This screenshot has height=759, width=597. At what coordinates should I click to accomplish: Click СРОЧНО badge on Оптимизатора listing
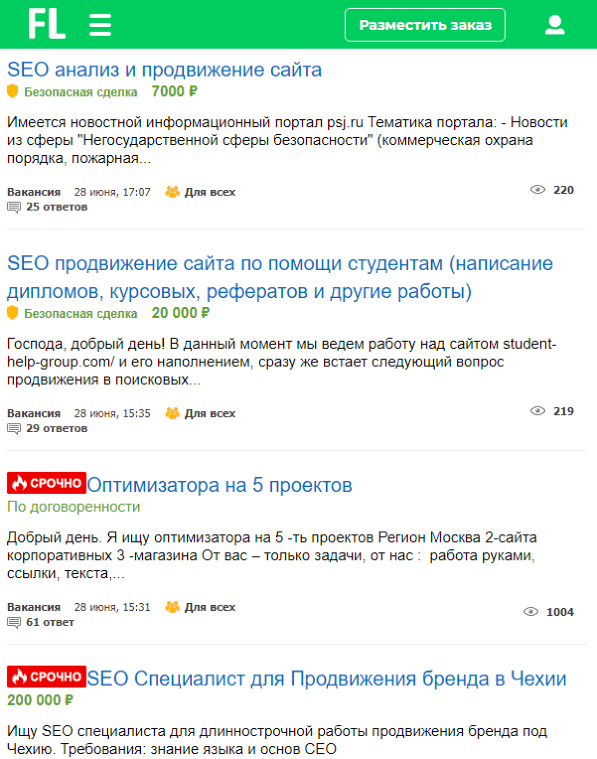point(47,483)
